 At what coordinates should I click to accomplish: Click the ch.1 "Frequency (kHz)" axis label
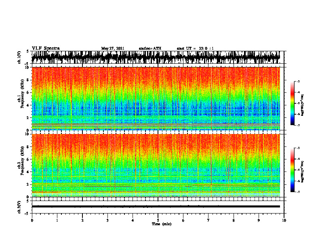point(22,94)
